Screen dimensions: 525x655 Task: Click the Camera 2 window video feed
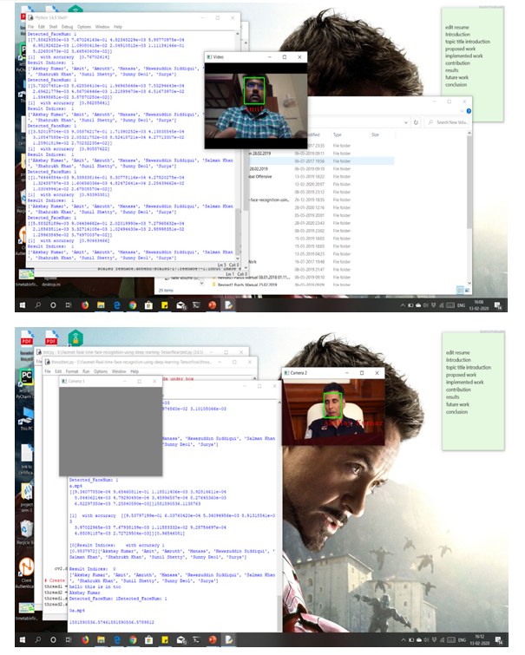[x=333, y=412]
